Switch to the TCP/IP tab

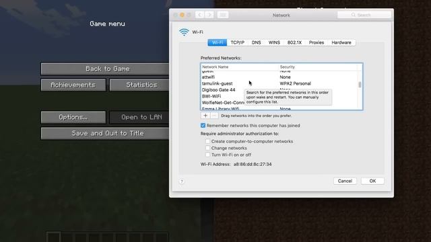tap(237, 42)
